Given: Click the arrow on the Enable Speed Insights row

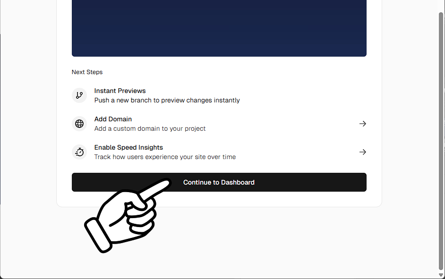Looking at the screenshot, I should point(362,152).
